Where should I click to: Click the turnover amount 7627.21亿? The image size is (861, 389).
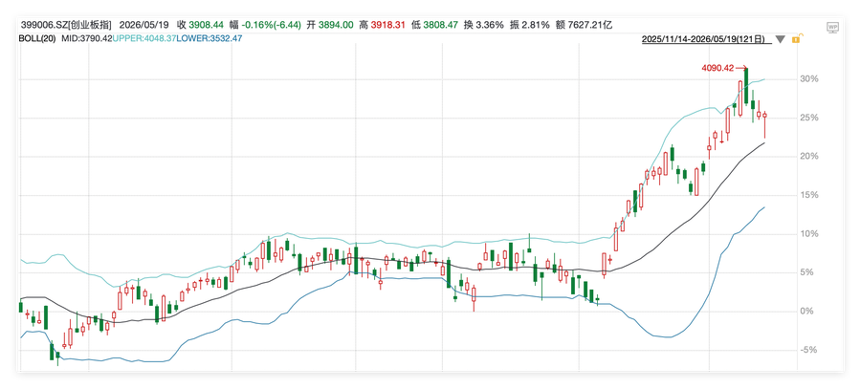pos(590,25)
